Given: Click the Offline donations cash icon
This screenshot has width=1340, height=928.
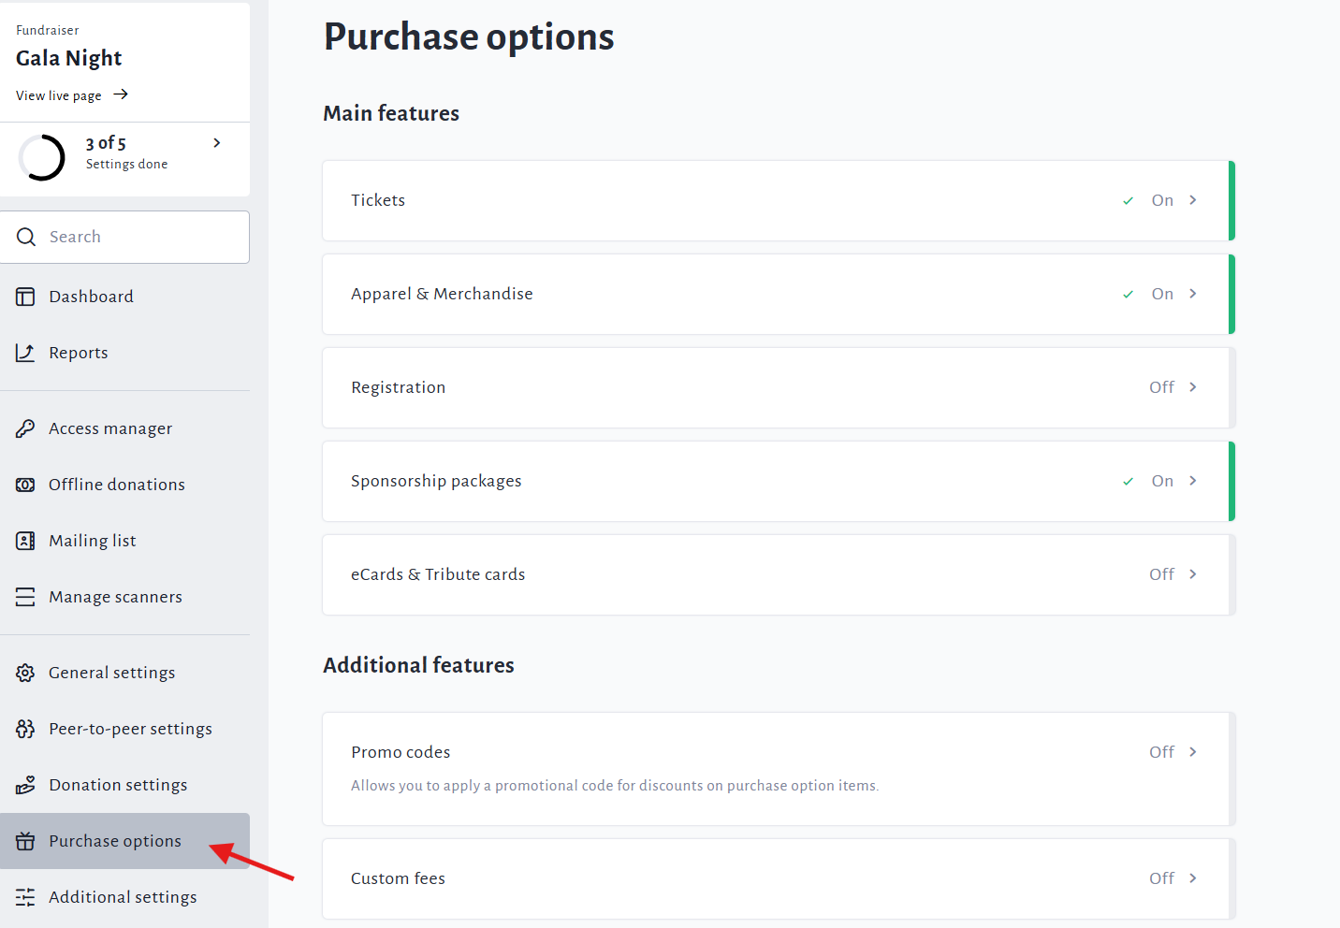Looking at the screenshot, I should coord(25,485).
